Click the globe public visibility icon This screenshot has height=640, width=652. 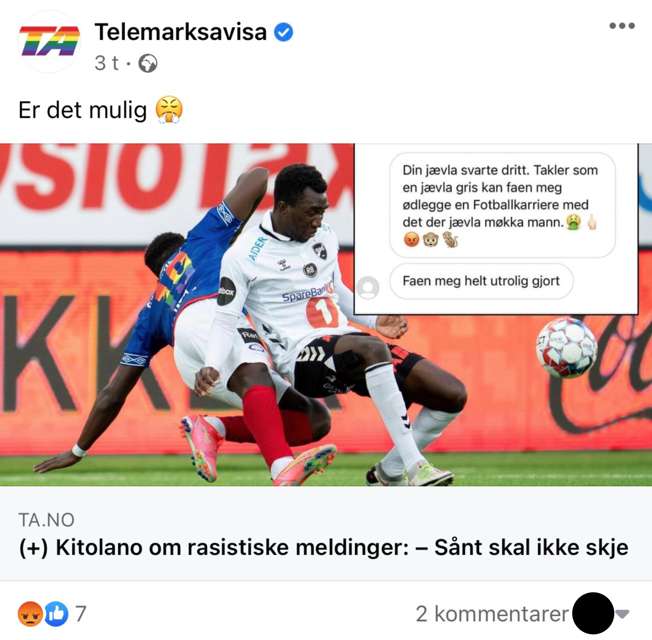click(148, 63)
